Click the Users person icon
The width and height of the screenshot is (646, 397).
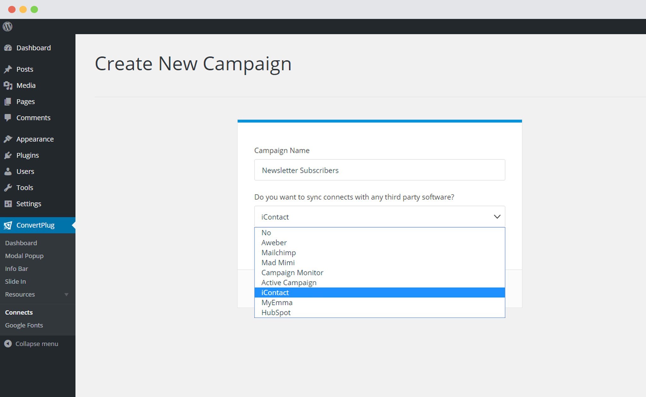(x=8, y=171)
